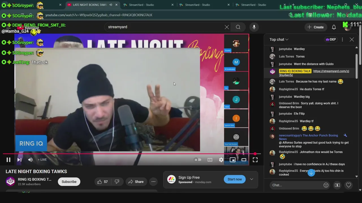Jump to newest chat messages arrow
The image size is (362, 203).
click(x=311, y=173)
